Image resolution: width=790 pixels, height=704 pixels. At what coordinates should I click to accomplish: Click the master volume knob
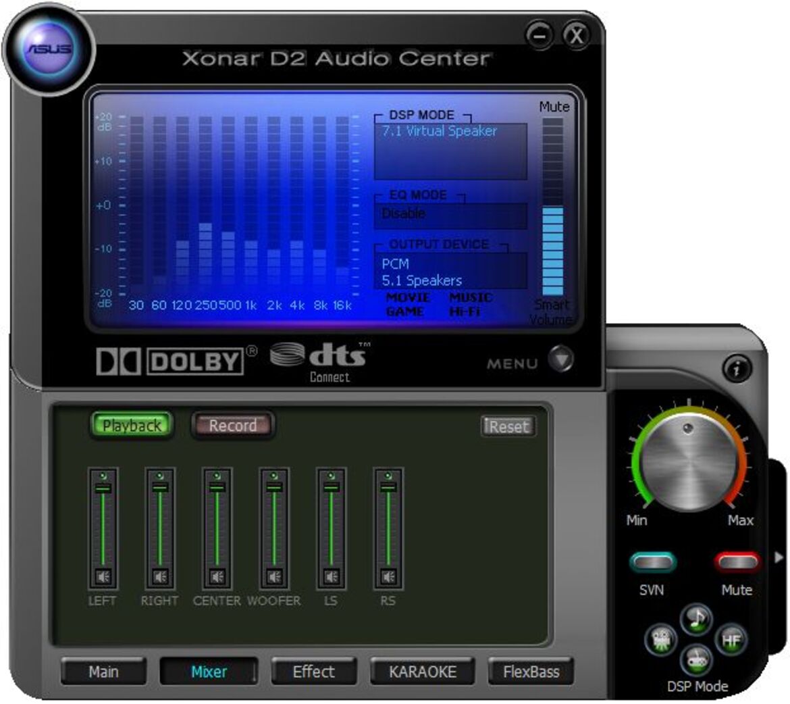[689, 461]
